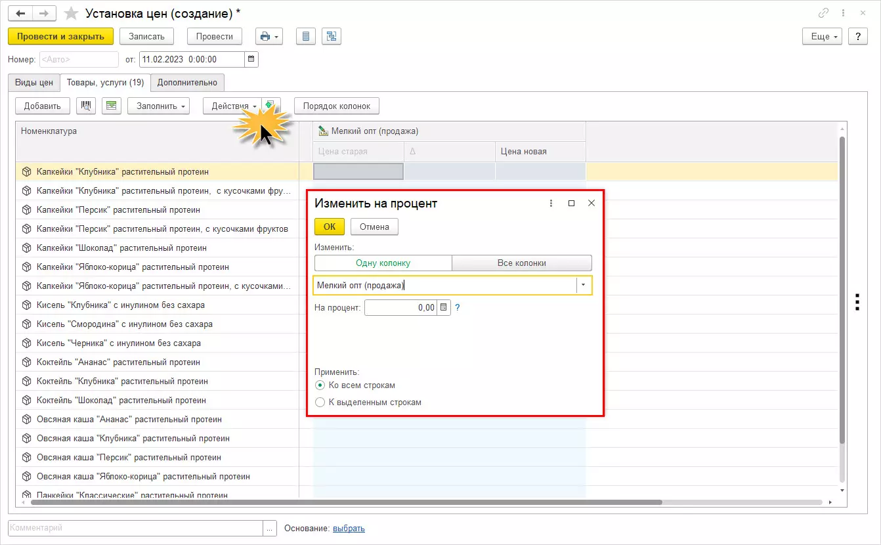Viewport: 881px width, 545px height.
Task: Click the Порядок колонок button
Action: tap(337, 106)
